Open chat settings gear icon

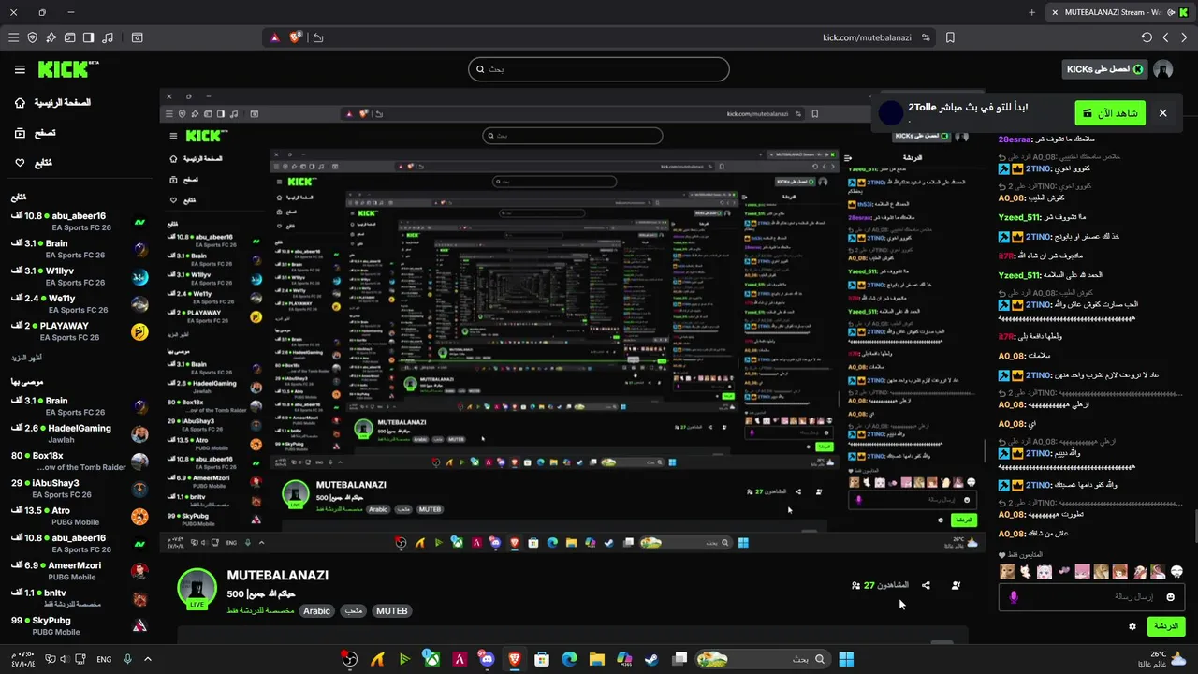click(x=1132, y=626)
